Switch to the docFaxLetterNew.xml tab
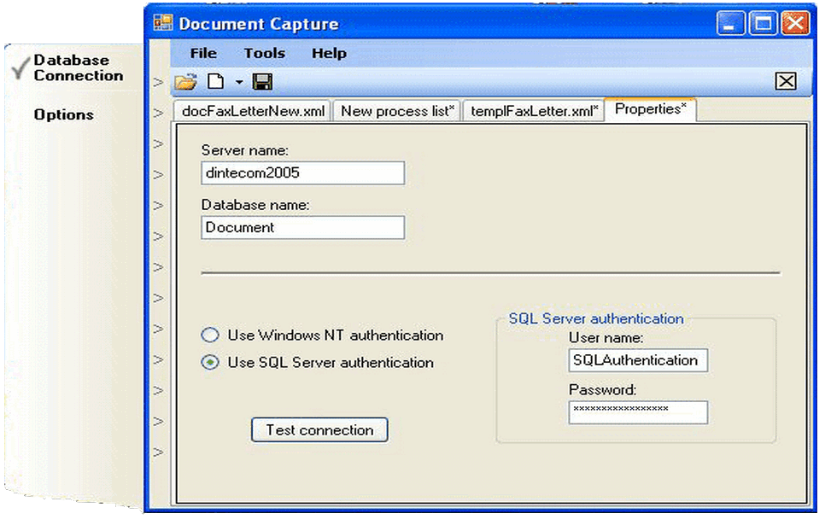 (252, 110)
